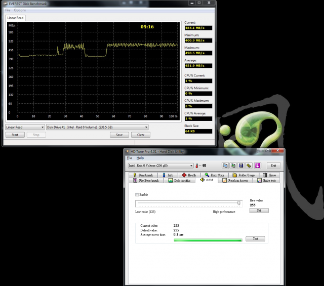The image size is (324, 286).
Task: Copy text results to clipboard in HD Tune
Action: coord(225,166)
